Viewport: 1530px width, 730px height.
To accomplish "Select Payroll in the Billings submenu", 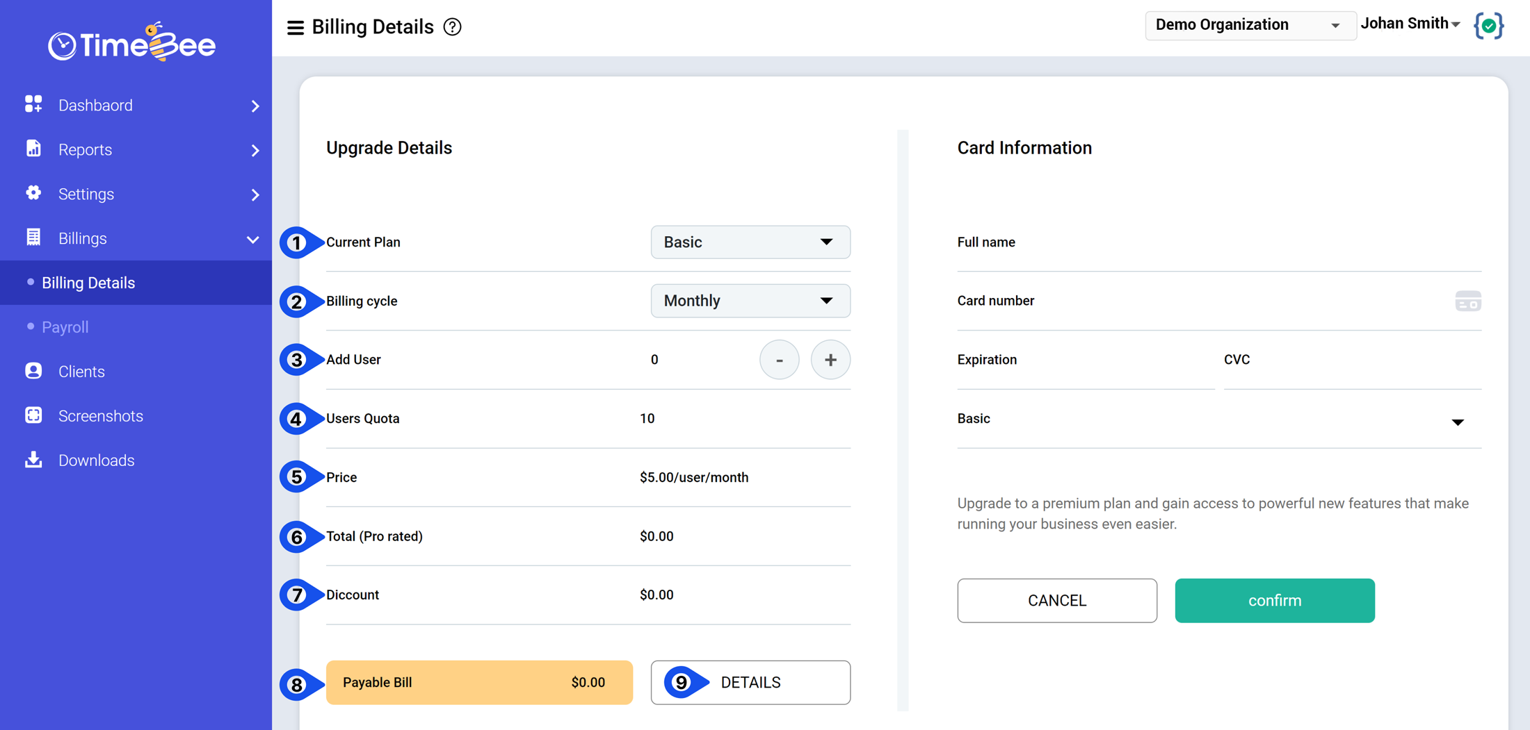I will [65, 327].
